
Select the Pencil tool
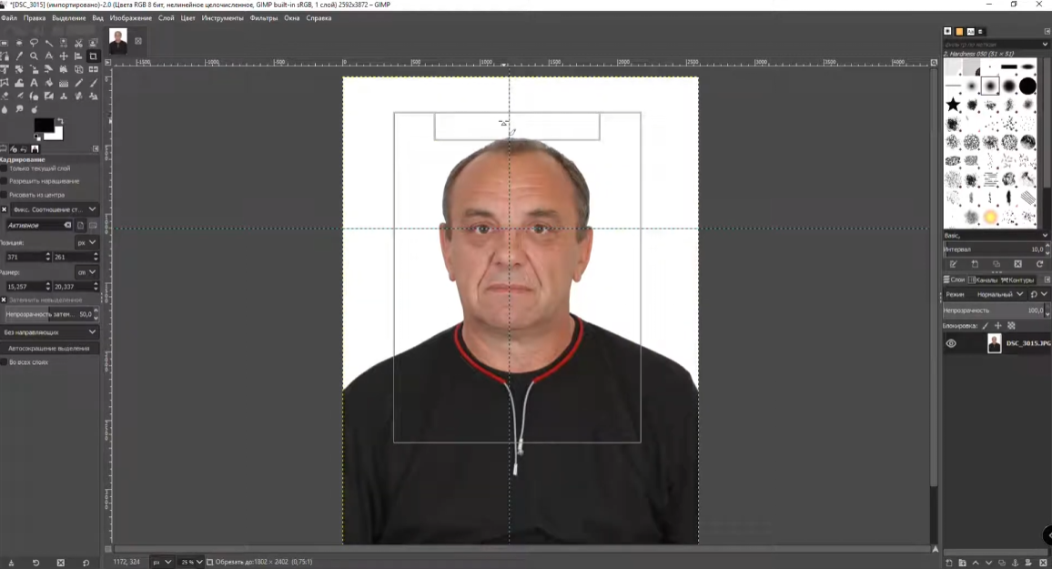tap(78, 83)
